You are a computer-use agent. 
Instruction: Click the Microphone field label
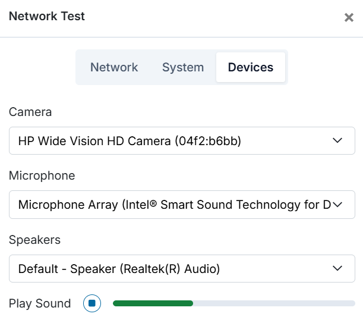pos(42,175)
